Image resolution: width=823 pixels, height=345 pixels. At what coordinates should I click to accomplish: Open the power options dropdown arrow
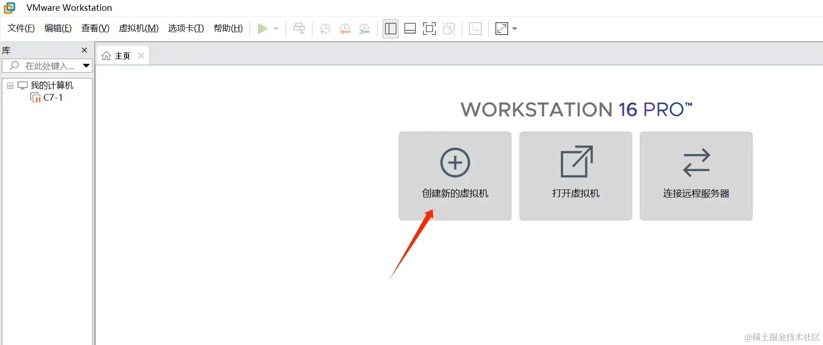click(x=276, y=29)
